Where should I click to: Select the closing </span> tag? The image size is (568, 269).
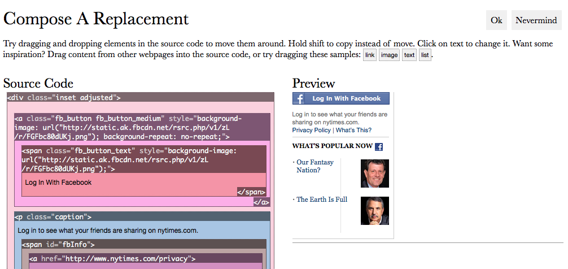[x=252, y=192]
